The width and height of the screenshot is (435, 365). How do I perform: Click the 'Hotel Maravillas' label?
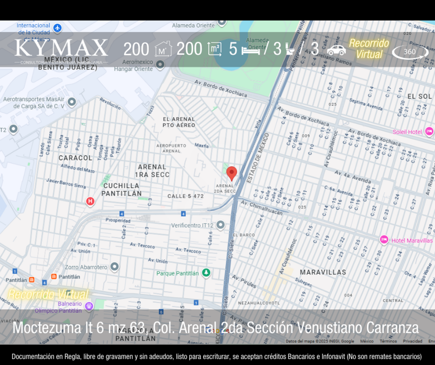click(x=412, y=240)
